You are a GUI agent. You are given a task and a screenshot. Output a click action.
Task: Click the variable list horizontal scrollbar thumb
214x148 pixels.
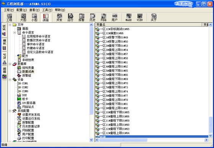(x=123, y=140)
